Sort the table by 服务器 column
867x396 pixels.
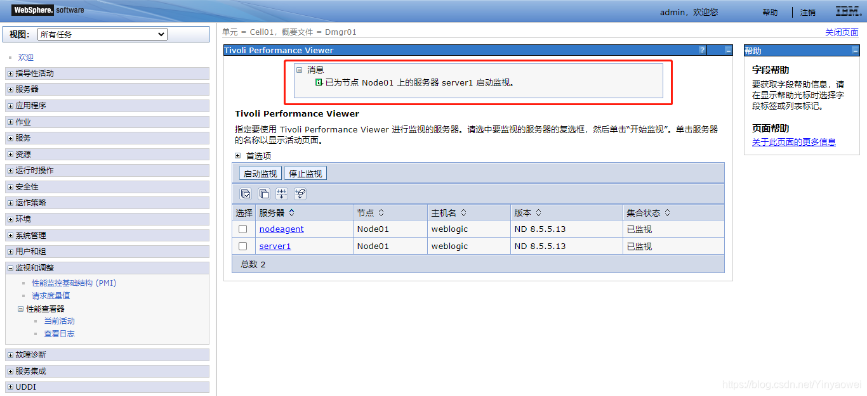pos(291,213)
